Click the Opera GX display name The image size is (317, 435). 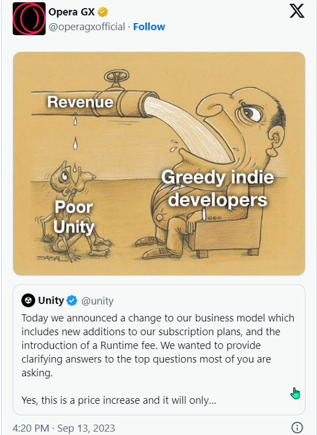[x=72, y=12]
